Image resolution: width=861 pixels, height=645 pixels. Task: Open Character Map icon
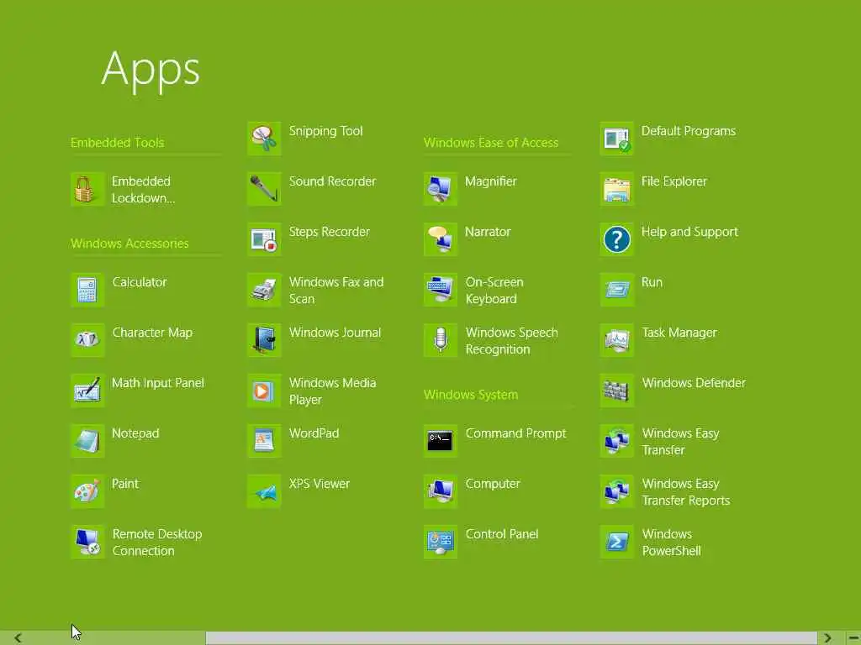[x=87, y=341]
